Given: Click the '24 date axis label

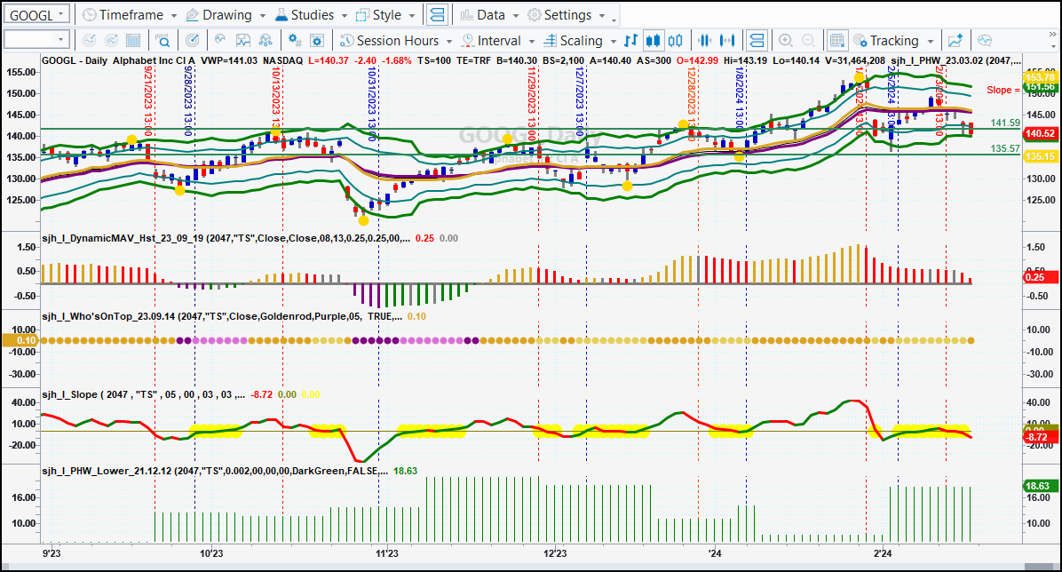Looking at the screenshot, I should pos(715,553).
